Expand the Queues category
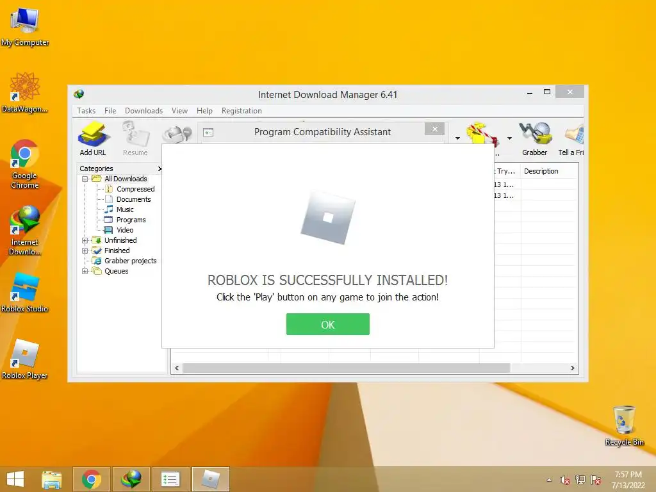 coord(85,271)
